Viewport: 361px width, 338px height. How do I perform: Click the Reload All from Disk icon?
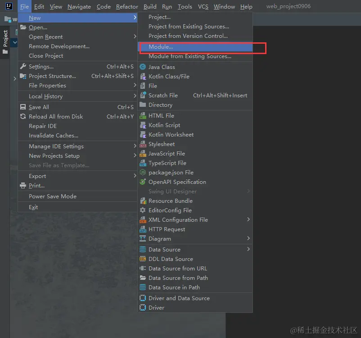point(23,116)
